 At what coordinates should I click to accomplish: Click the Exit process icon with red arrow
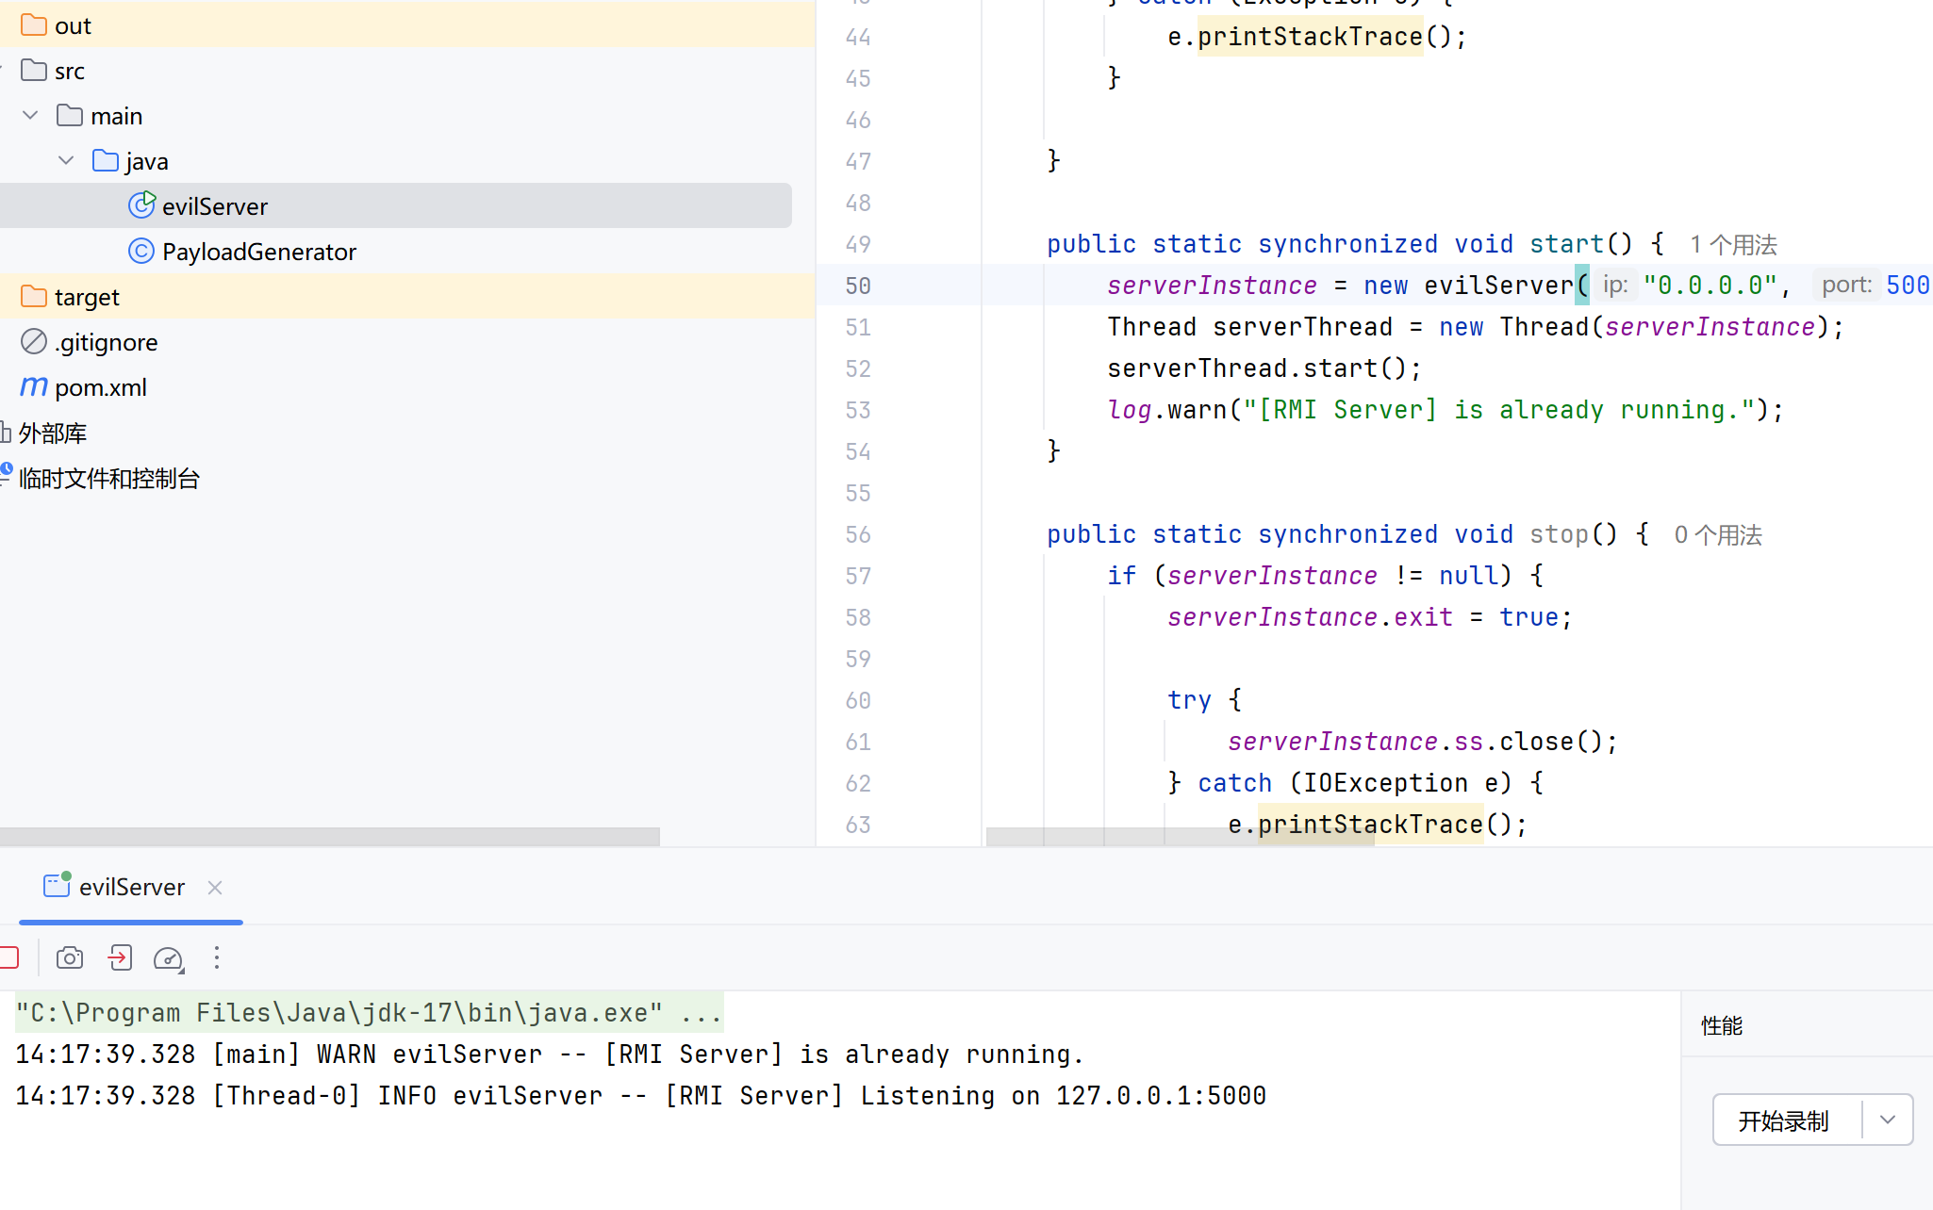120,958
